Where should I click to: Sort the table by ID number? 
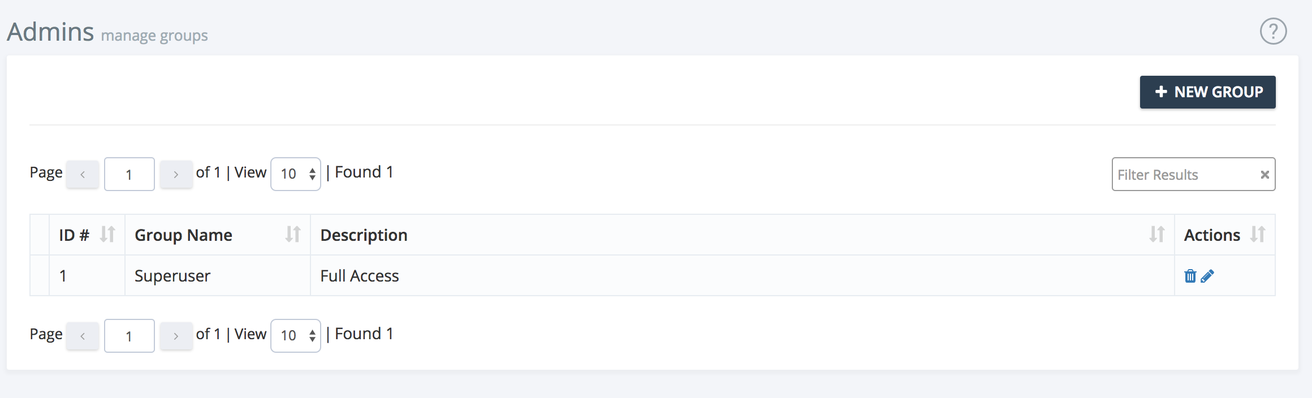click(107, 235)
